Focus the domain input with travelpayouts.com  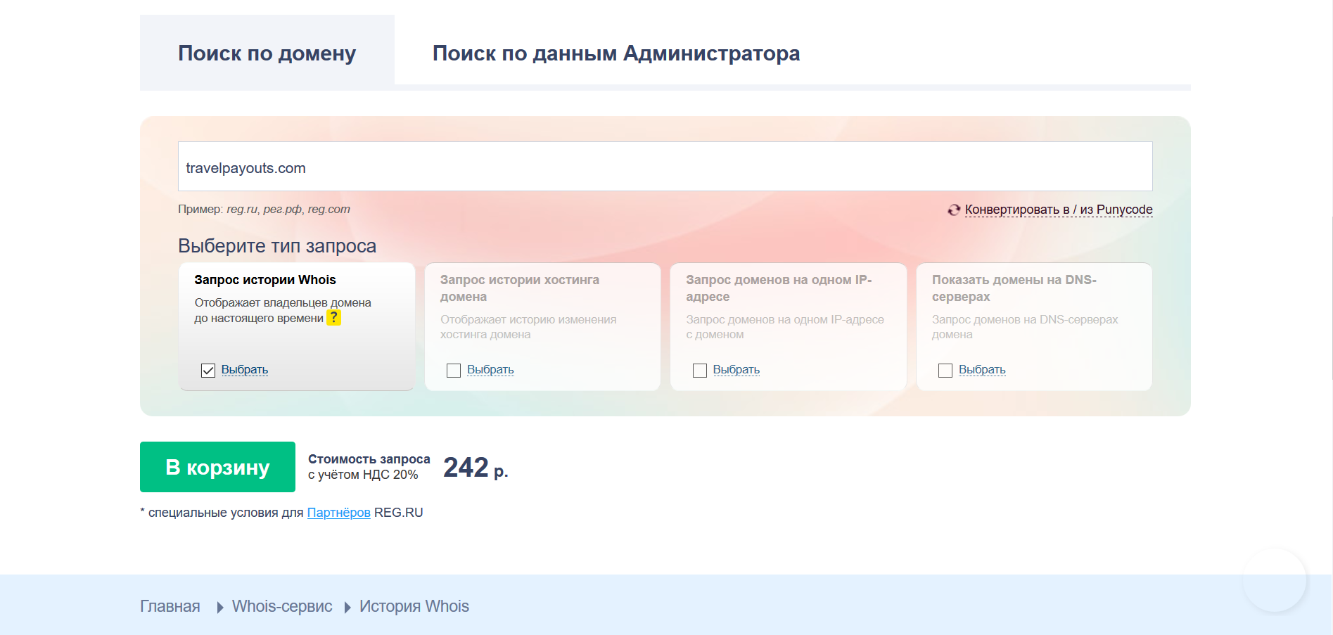pyautogui.click(x=665, y=167)
